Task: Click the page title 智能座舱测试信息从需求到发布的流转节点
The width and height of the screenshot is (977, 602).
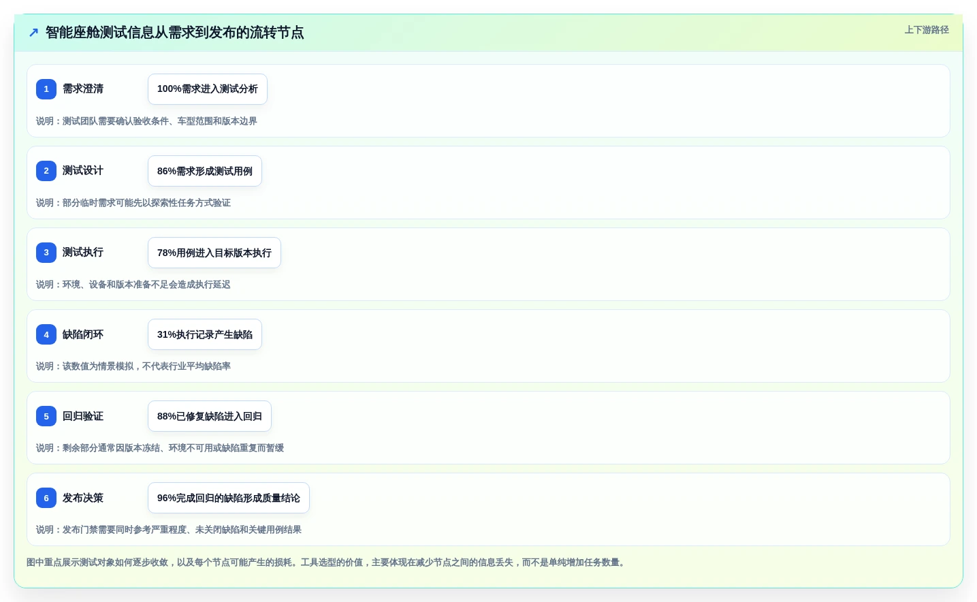Action: pos(175,33)
